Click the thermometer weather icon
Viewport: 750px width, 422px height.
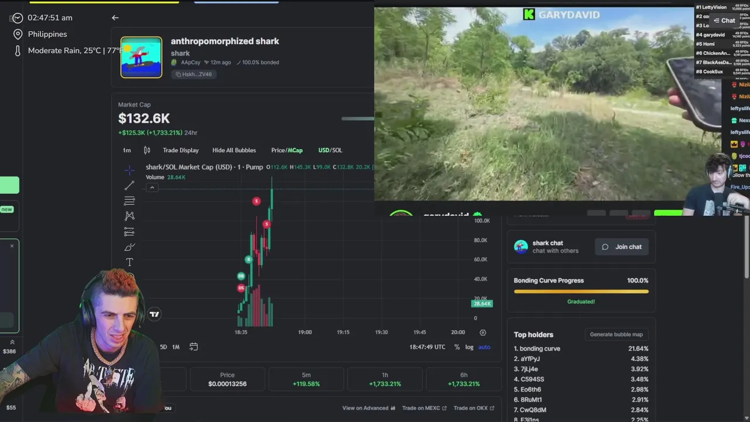click(18, 50)
